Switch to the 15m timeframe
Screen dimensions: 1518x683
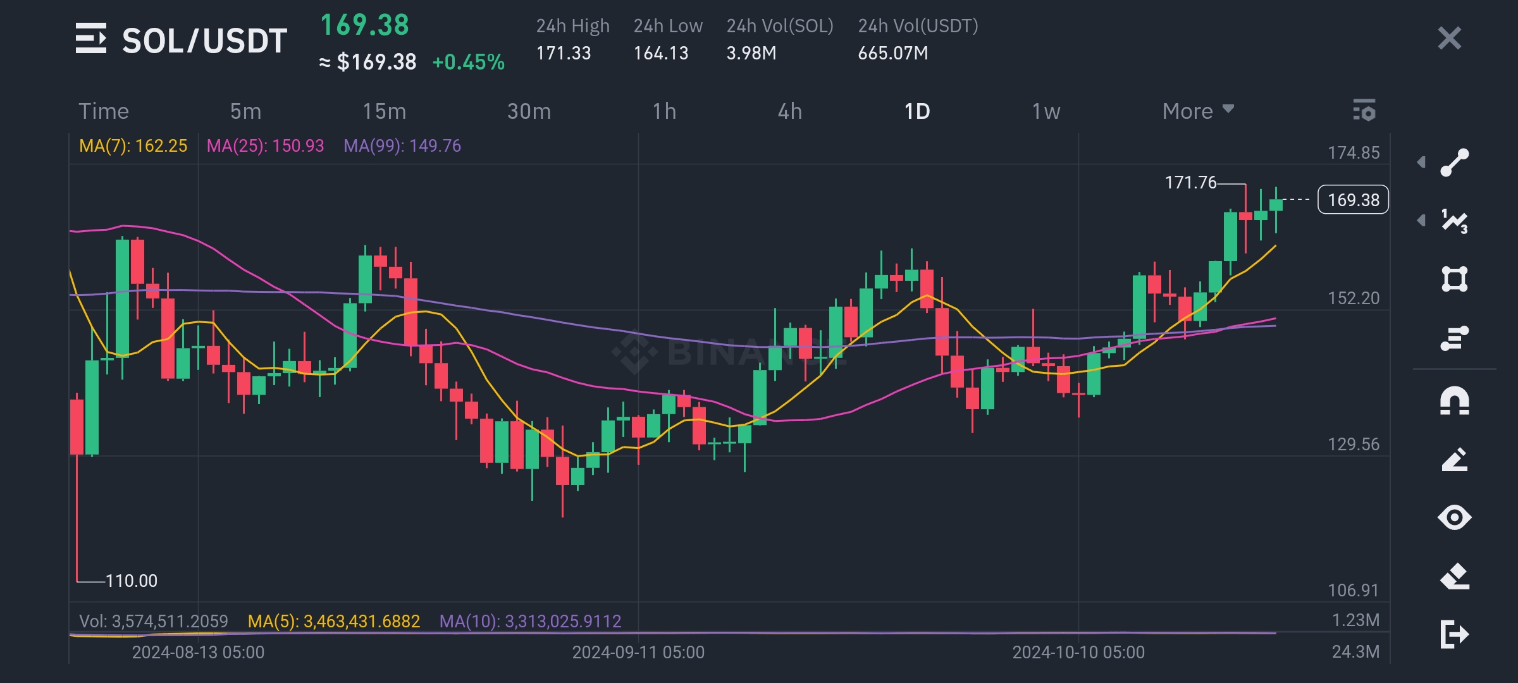[384, 111]
